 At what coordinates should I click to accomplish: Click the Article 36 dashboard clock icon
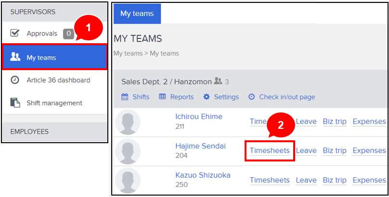pyautogui.click(x=15, y=80)
